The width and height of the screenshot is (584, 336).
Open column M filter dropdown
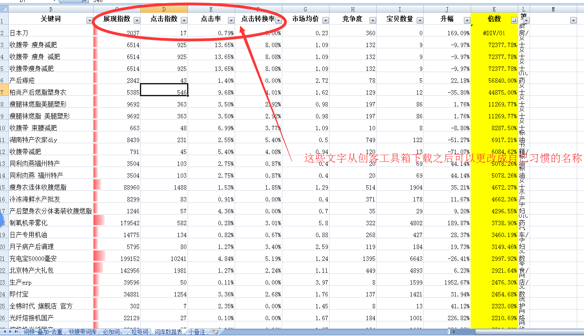click(573, 21)
